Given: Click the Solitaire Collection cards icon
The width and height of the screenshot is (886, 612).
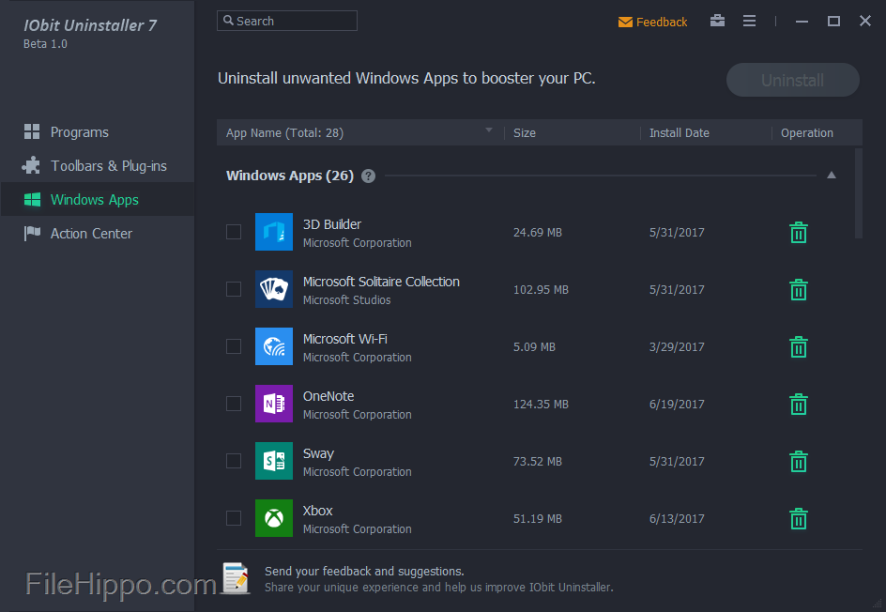Looking at the screenshot, I should coord(274,289).
